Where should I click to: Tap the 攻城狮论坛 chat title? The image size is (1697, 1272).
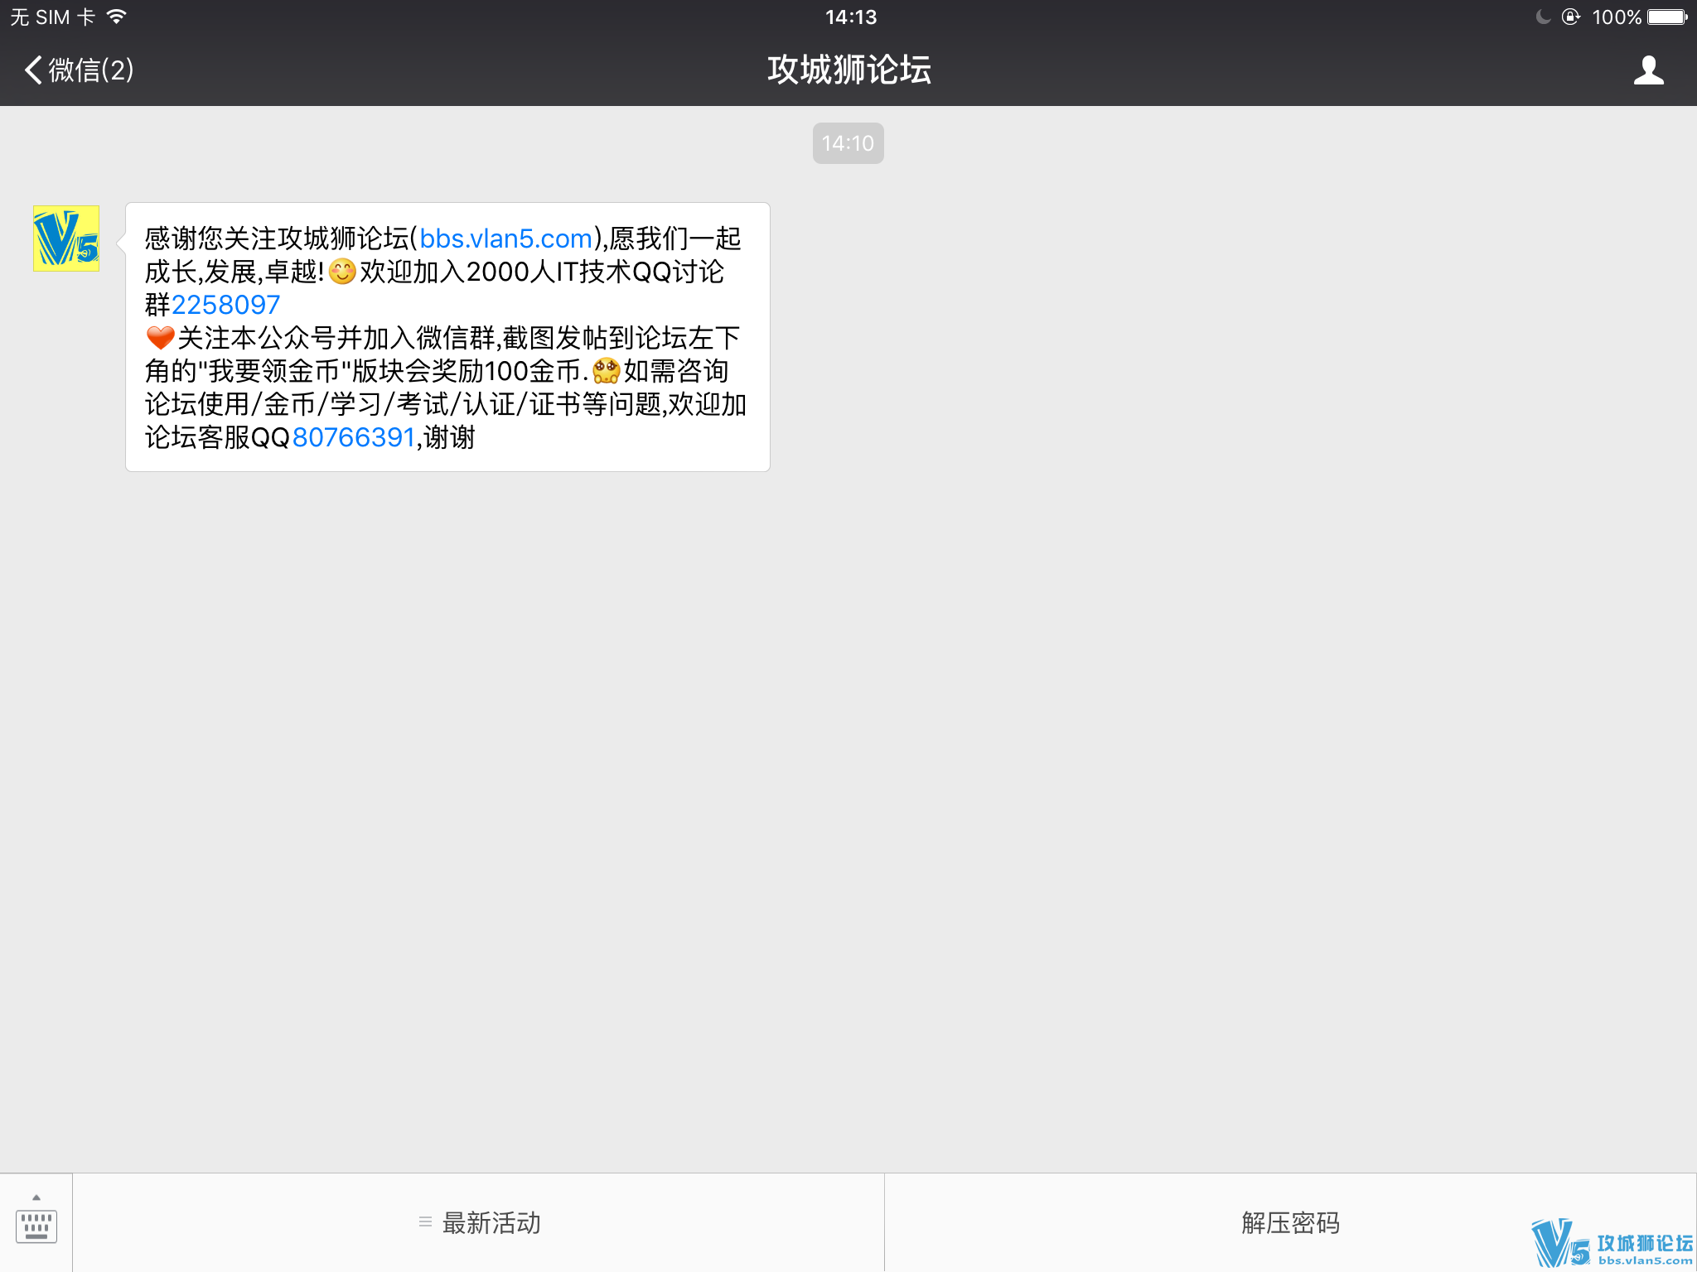point(848,70)
